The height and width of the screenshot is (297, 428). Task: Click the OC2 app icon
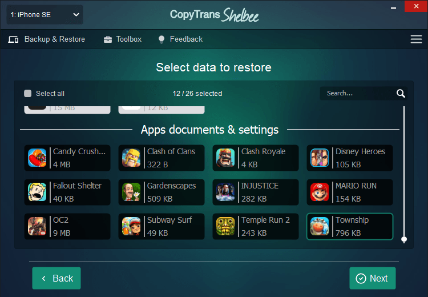point(37,226)
